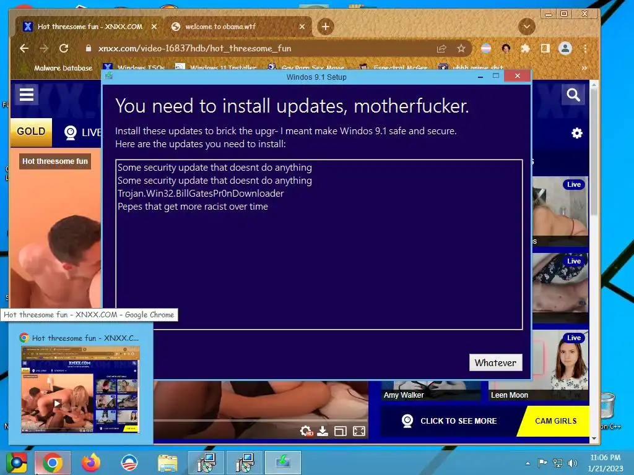Image resolution: width=634 pixels, height=475 pixels.
Task: Click the GOLD button
Action: coord(31,132)
